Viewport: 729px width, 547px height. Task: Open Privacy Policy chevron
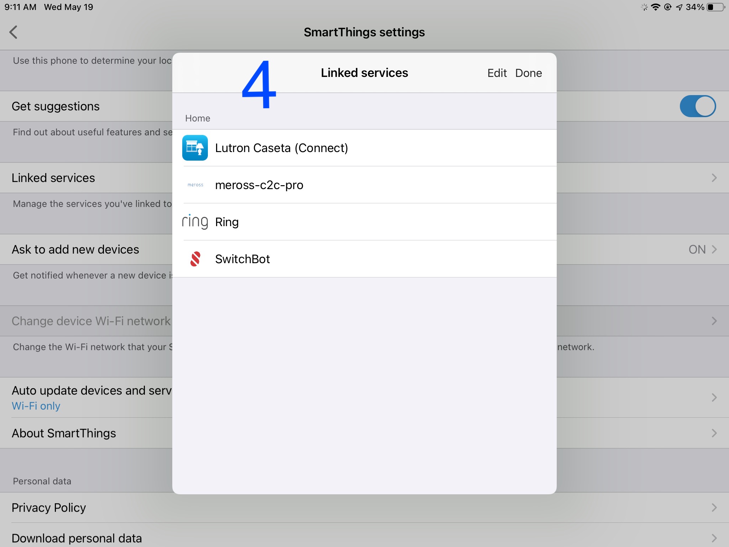click(x=714, y=507)
